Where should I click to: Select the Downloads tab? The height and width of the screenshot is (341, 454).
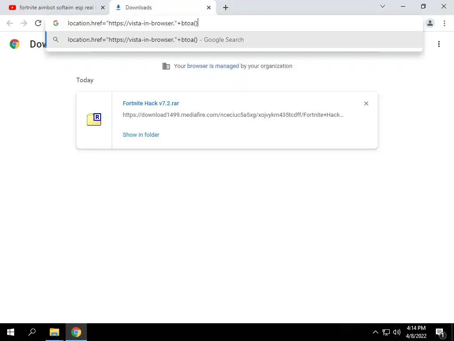162,8
